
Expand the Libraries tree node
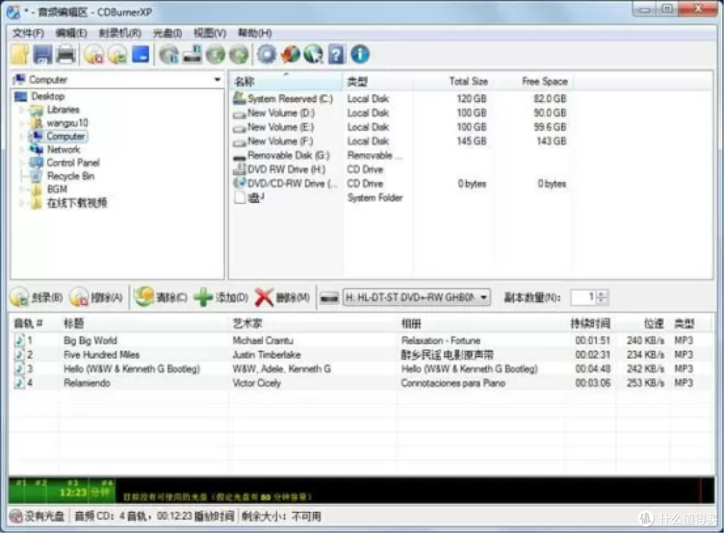coord(21,110)
